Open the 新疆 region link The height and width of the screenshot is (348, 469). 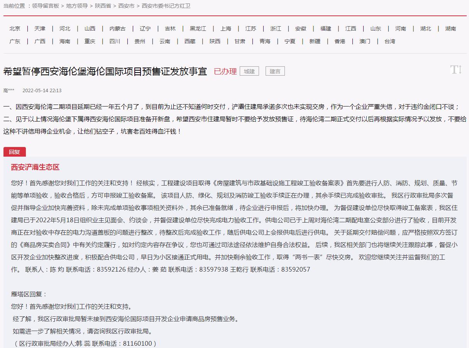(x=315, y=41)
